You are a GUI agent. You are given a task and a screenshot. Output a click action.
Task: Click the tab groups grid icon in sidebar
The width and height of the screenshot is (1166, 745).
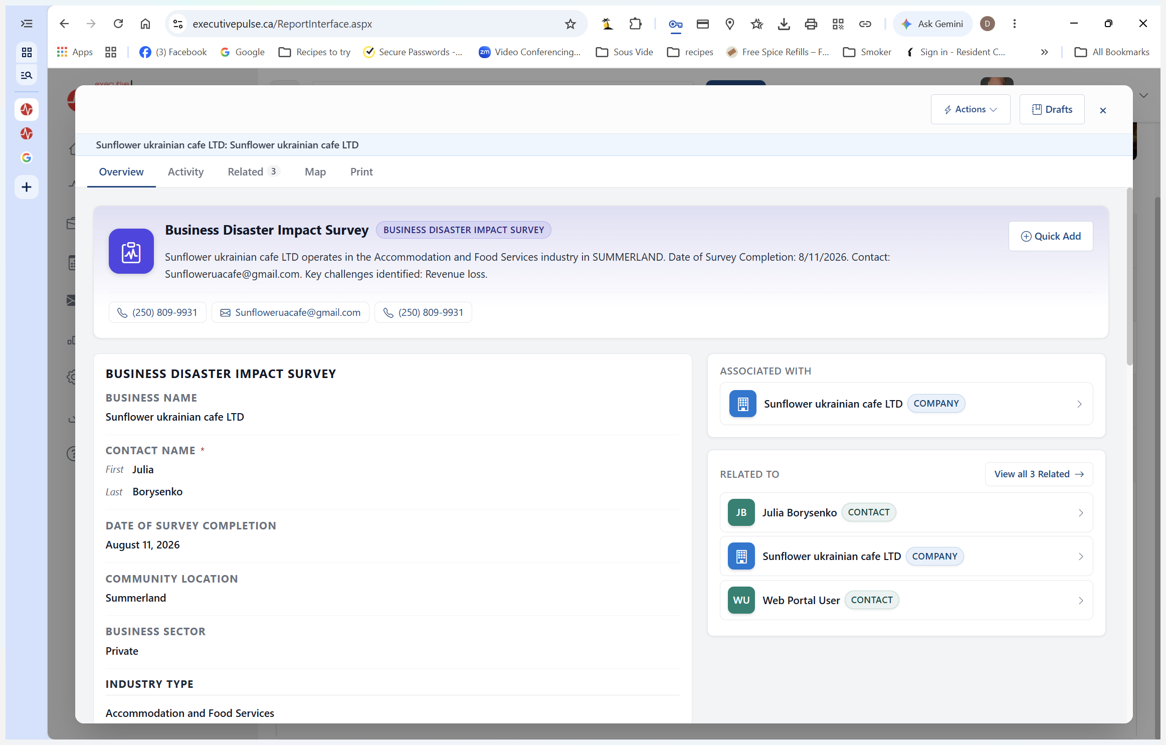pos(27,52)
